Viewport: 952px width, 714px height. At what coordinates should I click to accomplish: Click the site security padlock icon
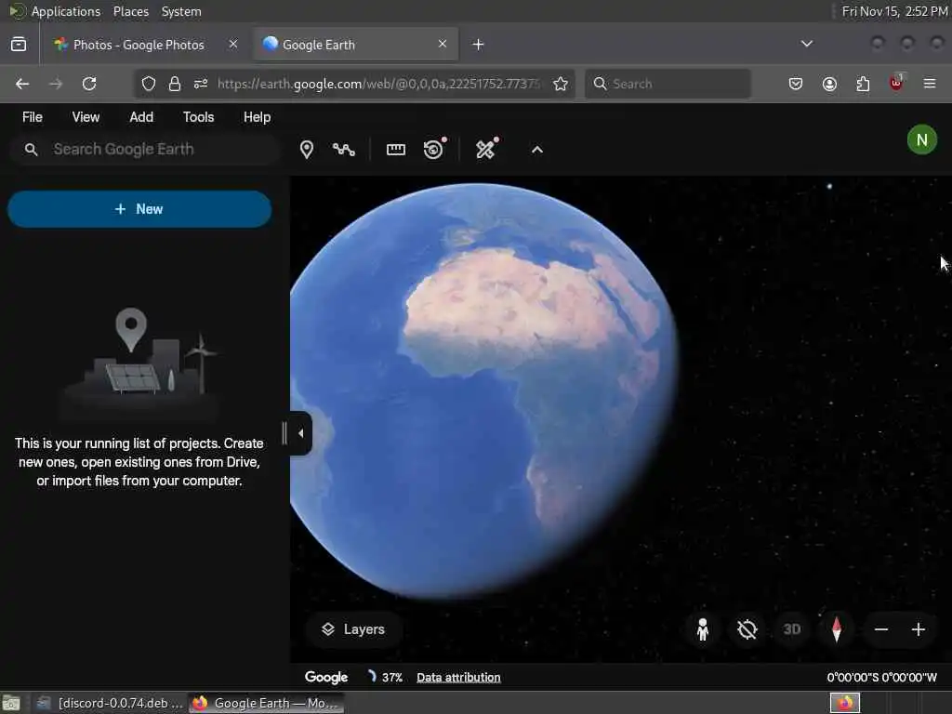[x=175, y=84]
